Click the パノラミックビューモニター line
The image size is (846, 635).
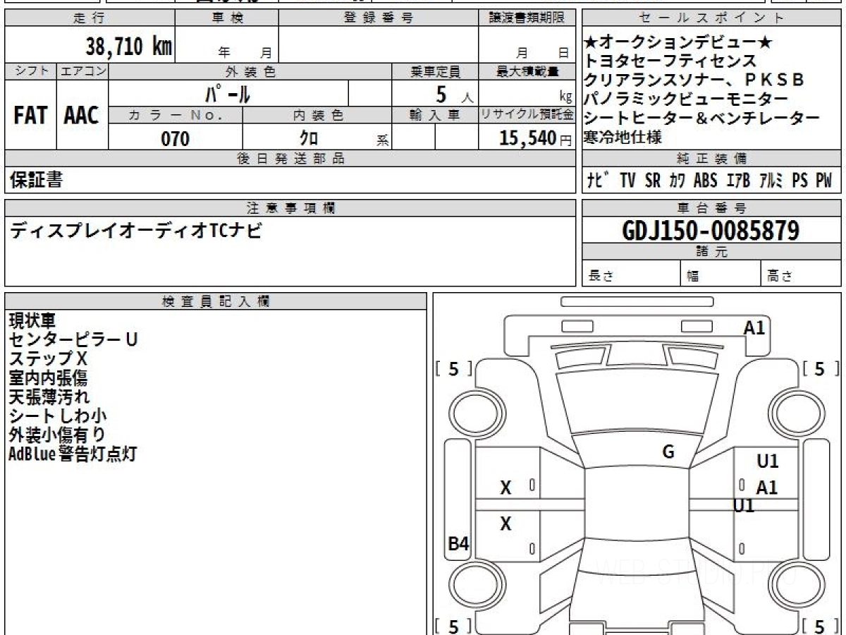[x=686, y=99]
